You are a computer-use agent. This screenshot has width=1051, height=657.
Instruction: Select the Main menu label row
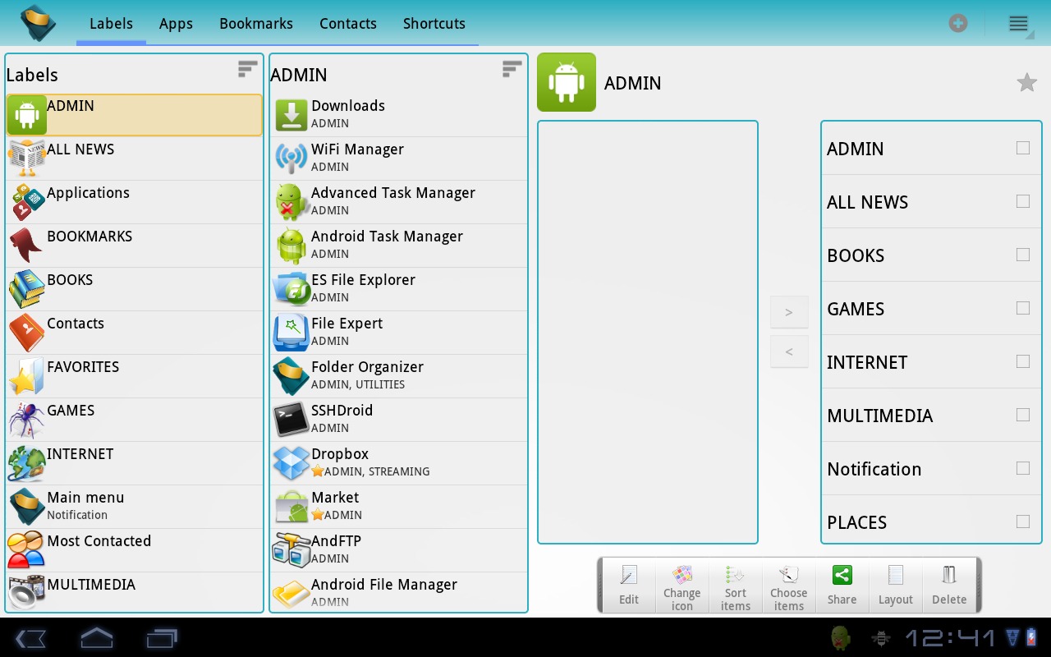pos(135,507)
